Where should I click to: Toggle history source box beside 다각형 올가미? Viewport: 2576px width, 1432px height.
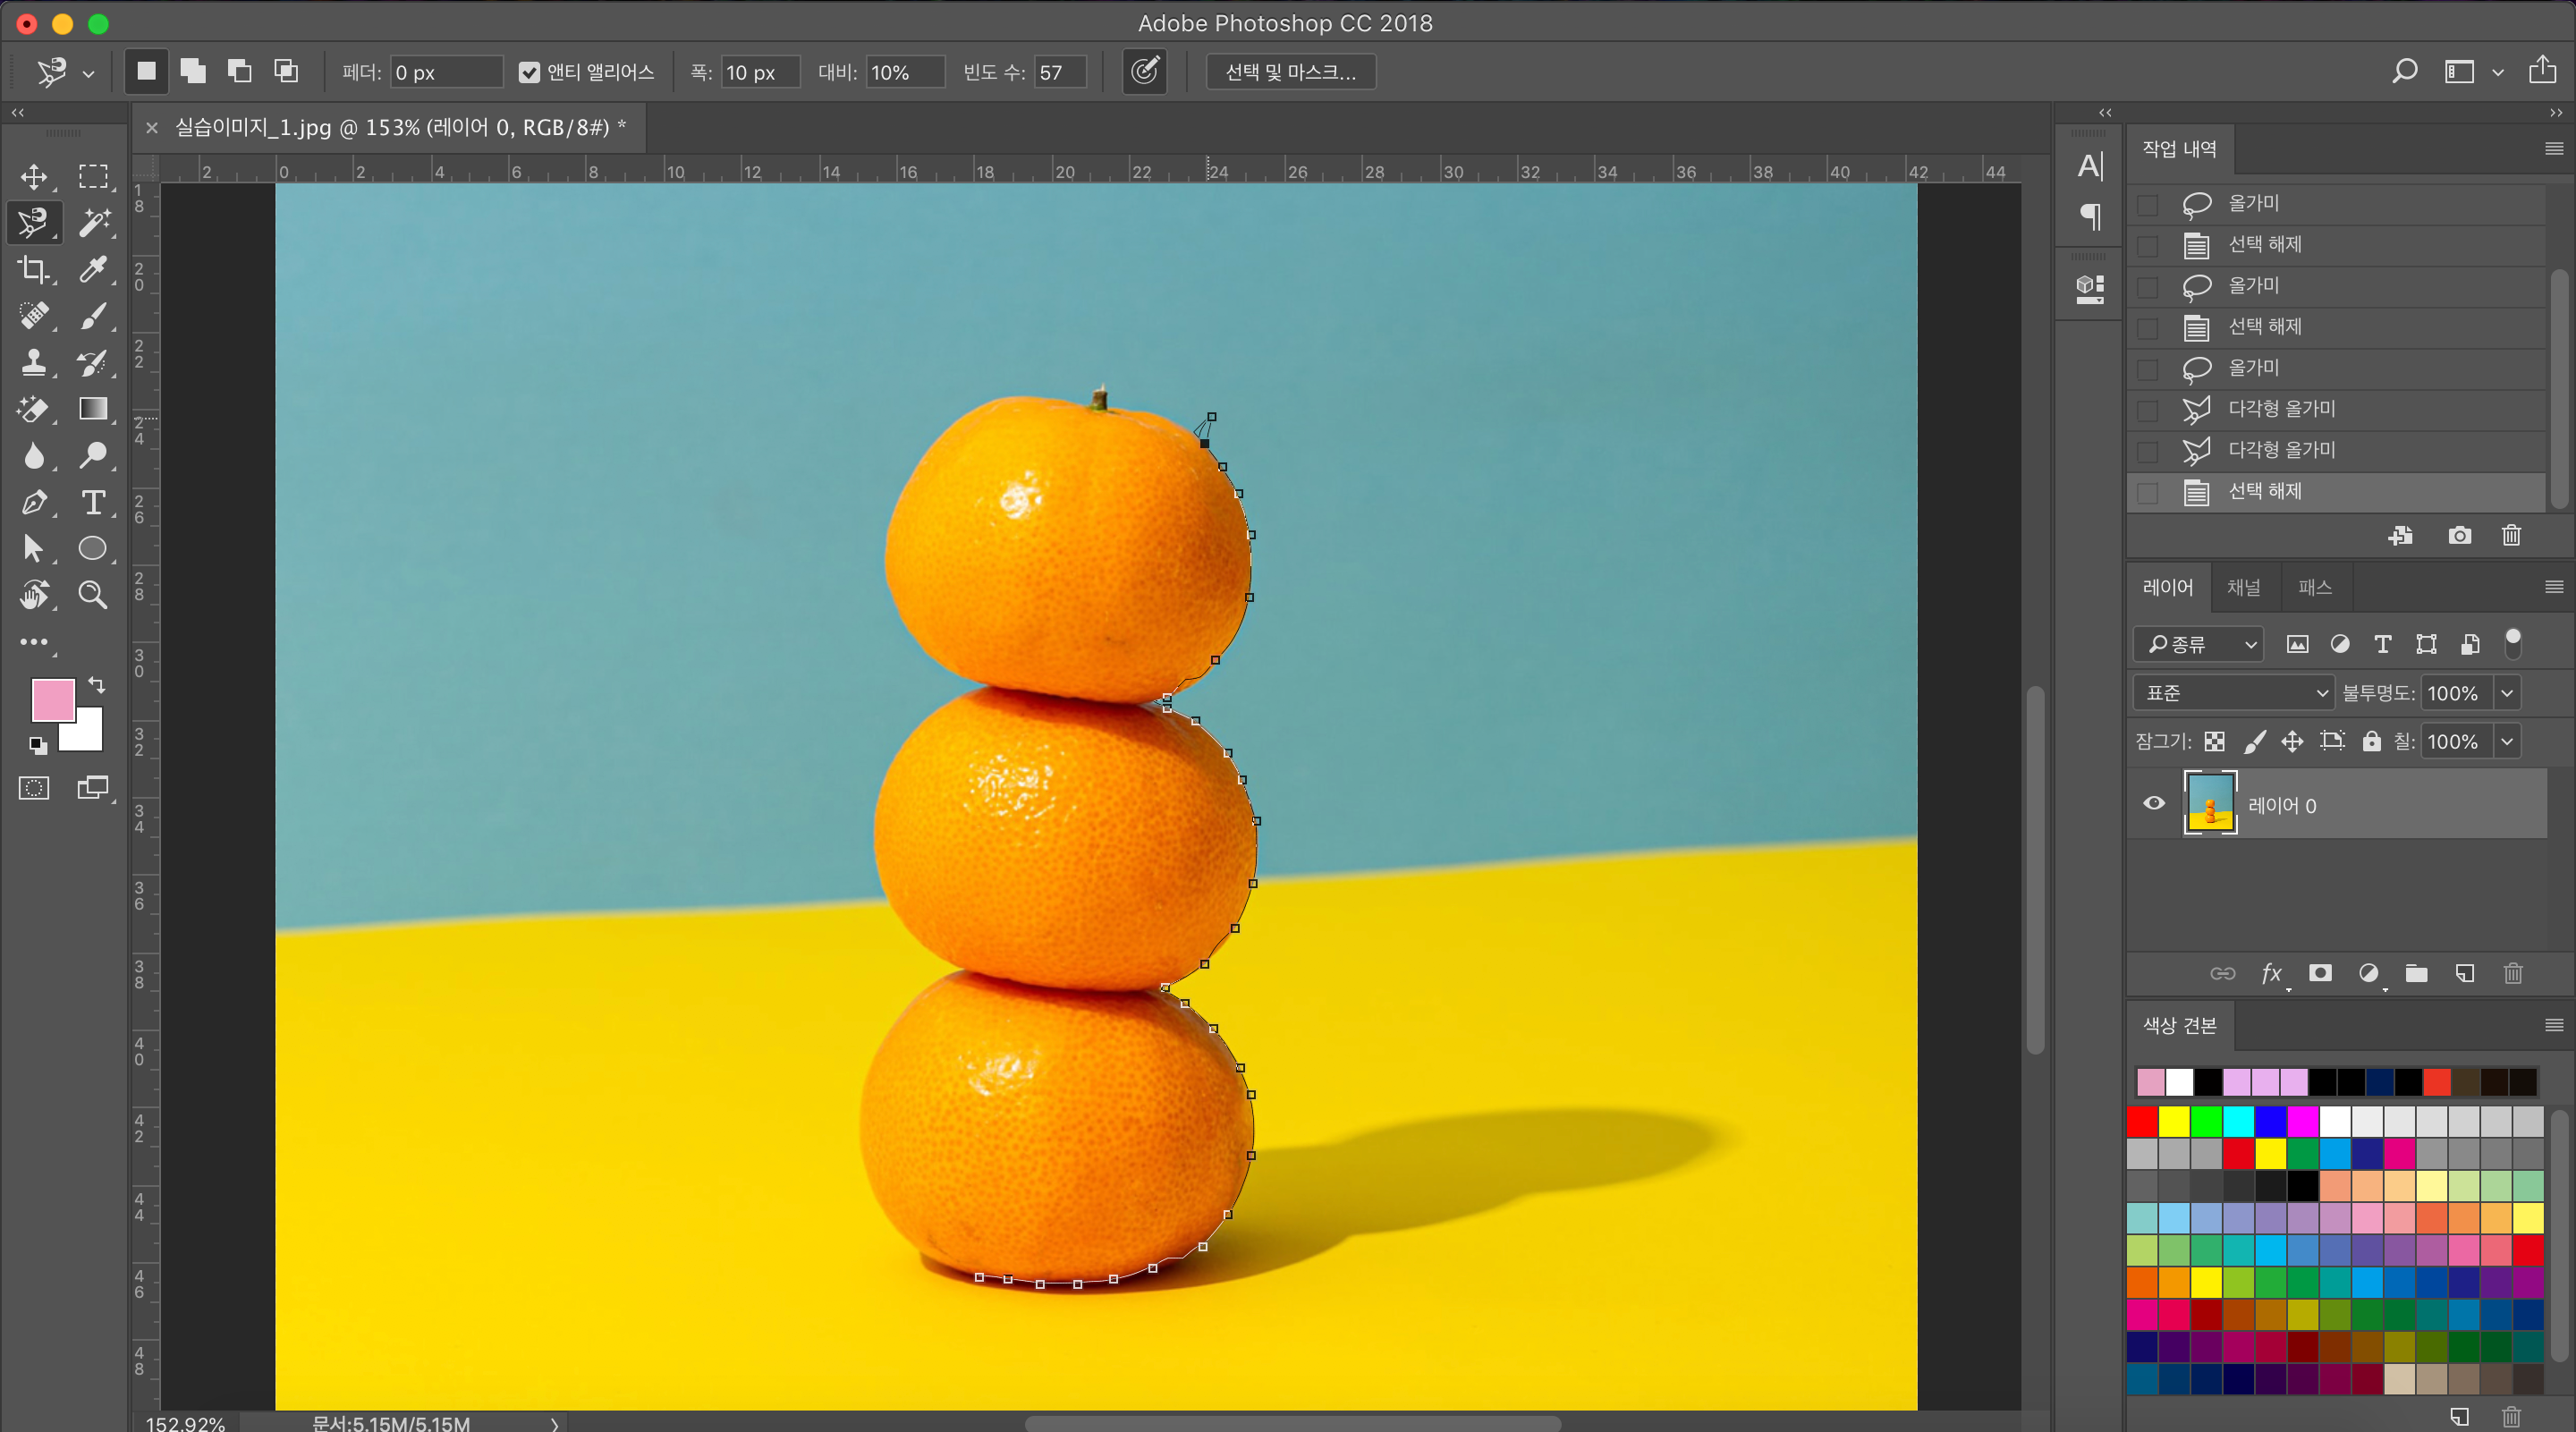tap(2147, 409)
